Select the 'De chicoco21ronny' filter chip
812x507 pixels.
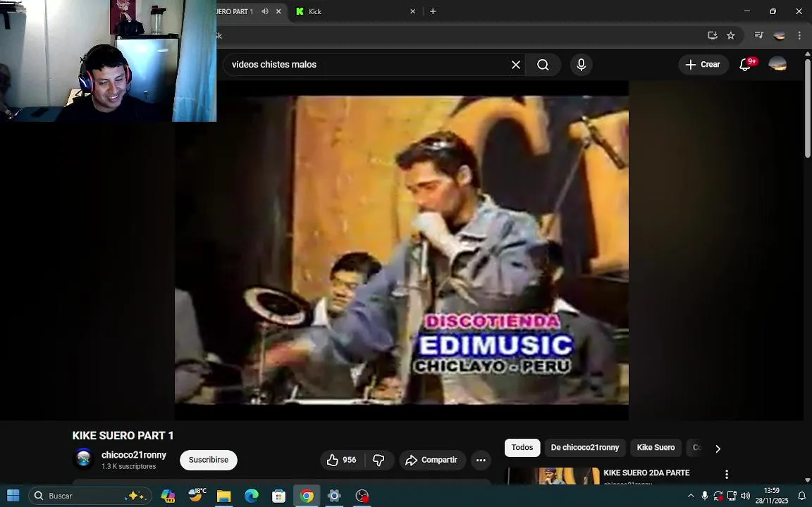coord(584,448)
